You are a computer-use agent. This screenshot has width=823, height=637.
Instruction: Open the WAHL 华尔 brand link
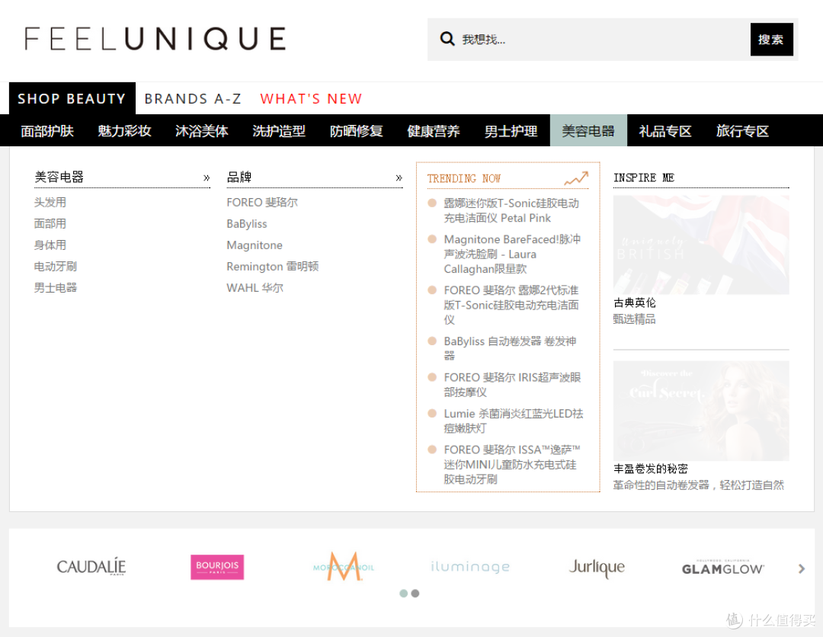click(255, 287)
